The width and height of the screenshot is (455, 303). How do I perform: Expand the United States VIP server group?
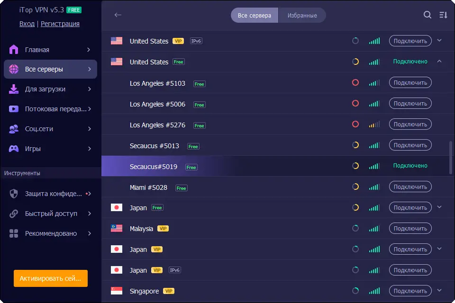tap(439, 41)
